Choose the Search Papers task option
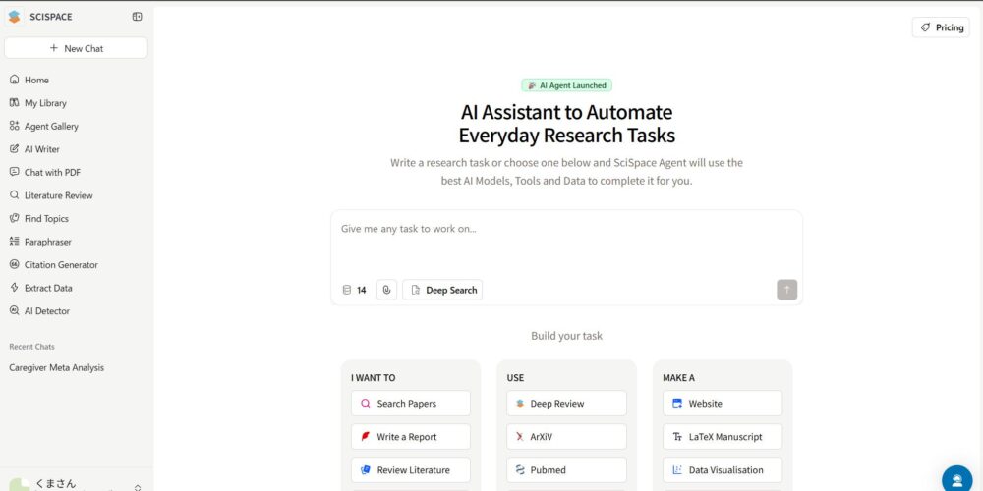Viewport: 983px width, 491px height. click(410, 404)
